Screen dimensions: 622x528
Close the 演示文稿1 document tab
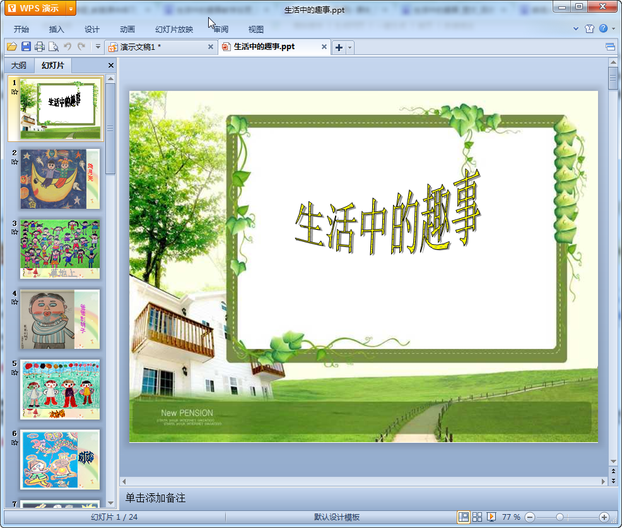(211, 47)
